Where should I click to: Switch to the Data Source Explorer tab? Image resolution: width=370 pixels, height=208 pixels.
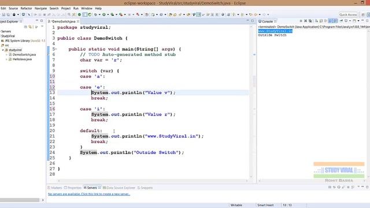pyautogui.click(x=119, y=188)
